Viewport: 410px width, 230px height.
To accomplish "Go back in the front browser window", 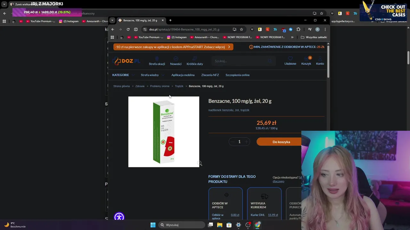I will coord(113,29).
